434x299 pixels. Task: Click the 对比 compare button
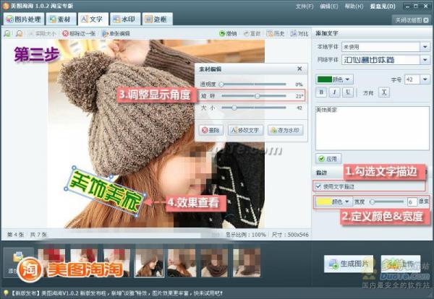299,33
